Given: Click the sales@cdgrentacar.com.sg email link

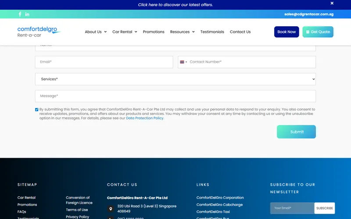Looking at the screenshot, I should 309,14.
